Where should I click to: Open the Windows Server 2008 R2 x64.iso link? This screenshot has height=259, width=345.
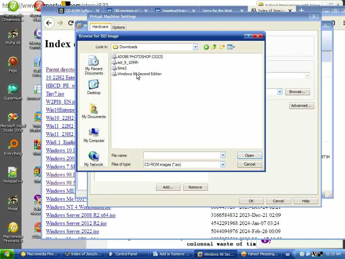coord(81,215)
